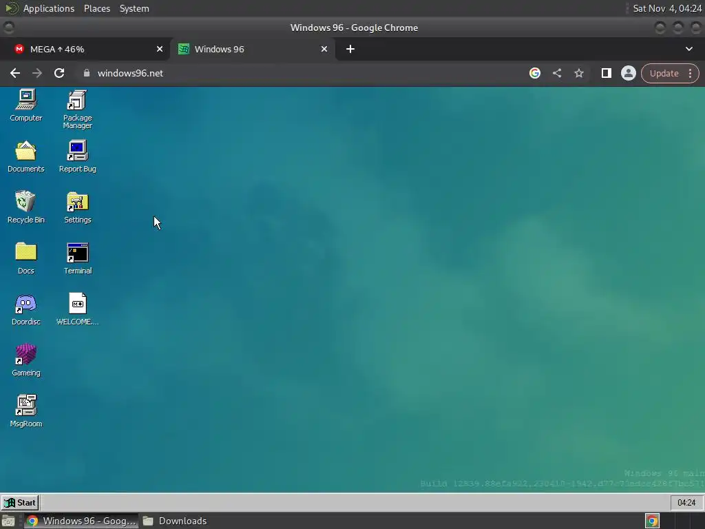Close the MEGA tab

(160, 49)
